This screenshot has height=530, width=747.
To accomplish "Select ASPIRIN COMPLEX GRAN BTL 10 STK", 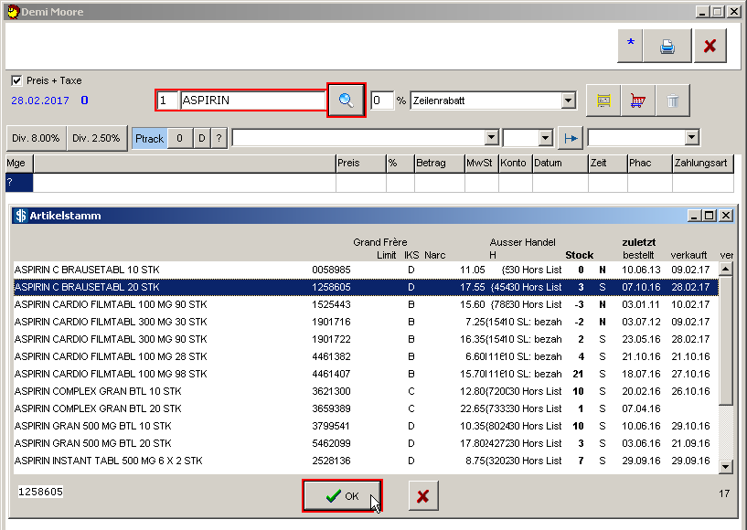I will (x=366, y=391).
